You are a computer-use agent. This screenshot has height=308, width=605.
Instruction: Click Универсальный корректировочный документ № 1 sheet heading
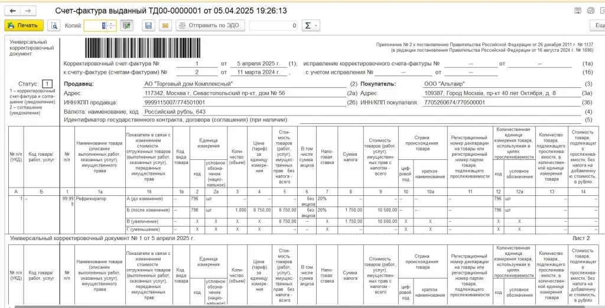pyautogui.click(x=102, y=238)
